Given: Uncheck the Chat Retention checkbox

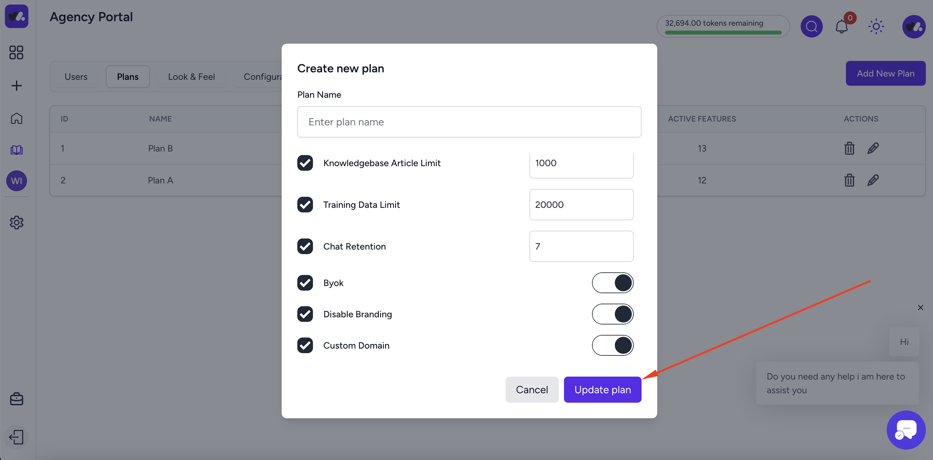Looking at the screenshot, I should pyautogui.click(x=305, y=246).
